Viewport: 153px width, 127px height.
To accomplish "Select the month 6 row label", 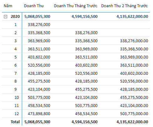I will point(15,65).
